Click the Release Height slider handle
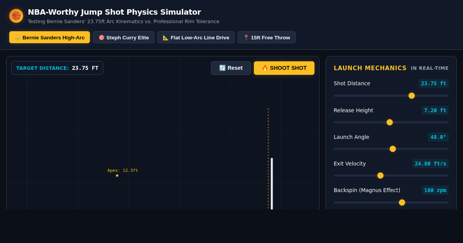463x243 pixels. (x=390, y=122)
